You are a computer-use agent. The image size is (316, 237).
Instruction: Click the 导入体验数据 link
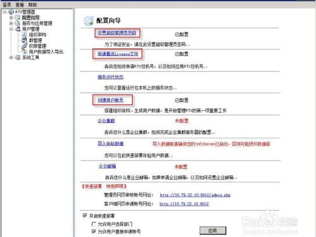(x=111, y=144)
